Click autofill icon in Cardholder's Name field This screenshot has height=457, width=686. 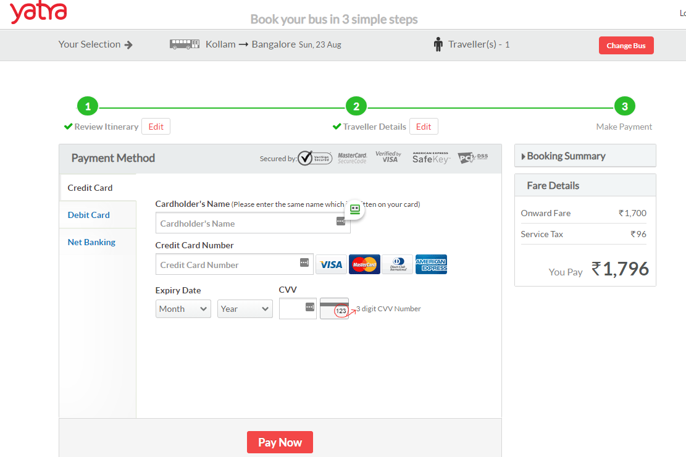[x=340, y=221]
